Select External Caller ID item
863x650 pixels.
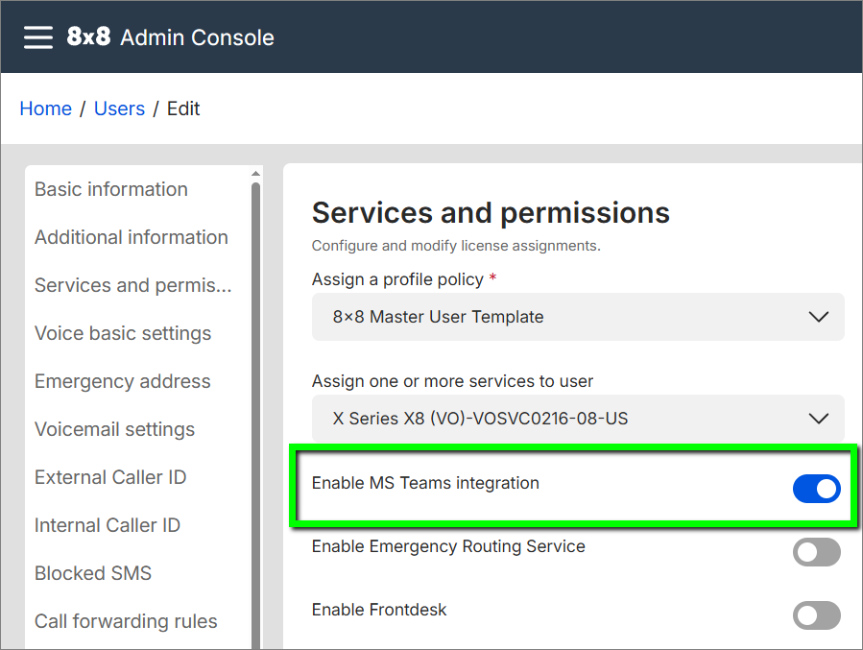tap(110, 477)
